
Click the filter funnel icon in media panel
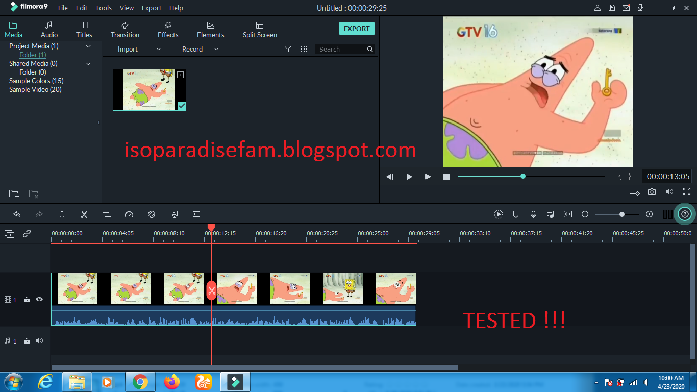click(x=288, y=49)
